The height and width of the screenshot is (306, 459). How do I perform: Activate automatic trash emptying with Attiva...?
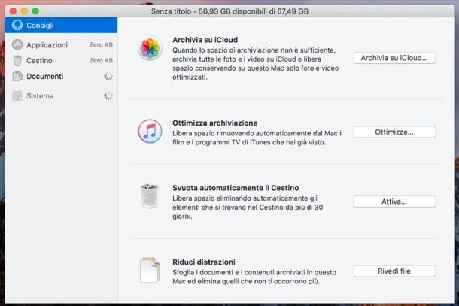[394, 201]
